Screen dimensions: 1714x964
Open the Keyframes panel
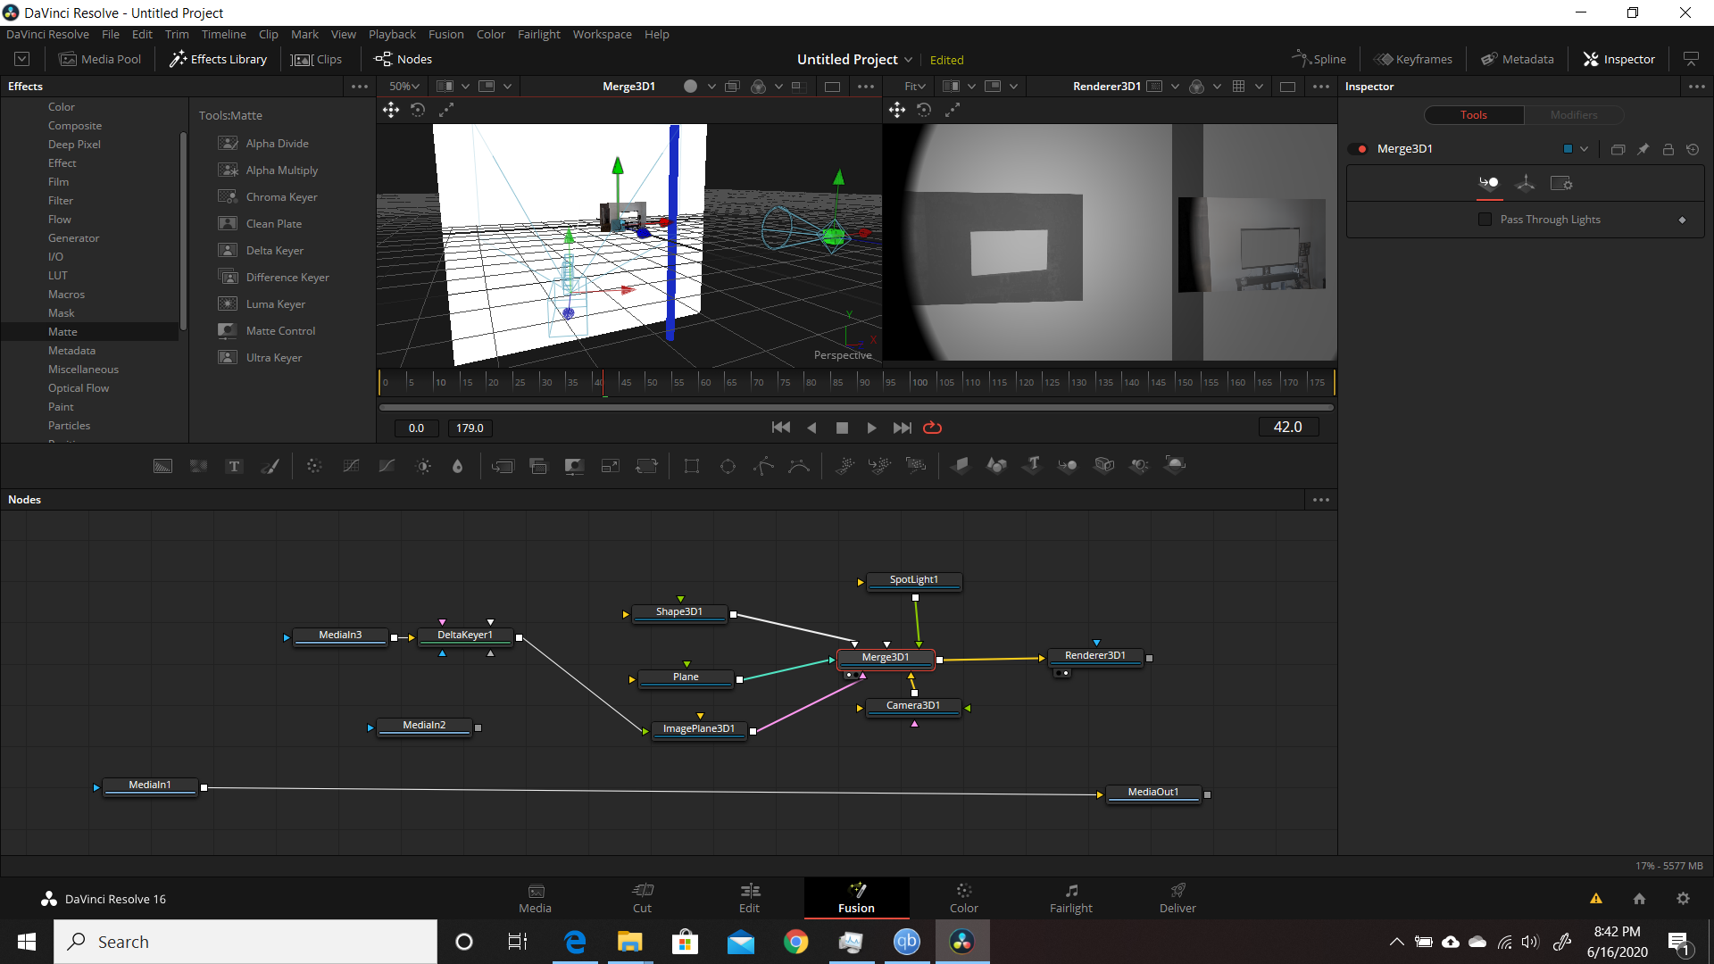click(x=1413, y=59)
